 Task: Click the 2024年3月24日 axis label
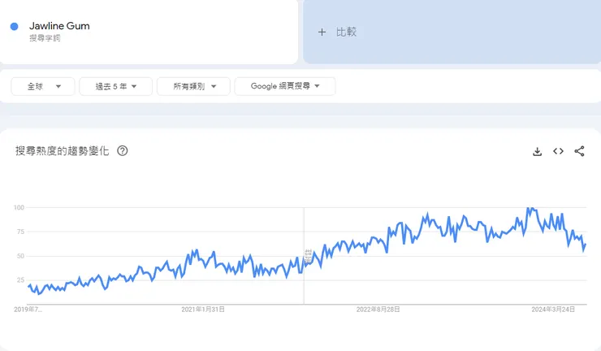pyautogui.click(x=553, y=310)
